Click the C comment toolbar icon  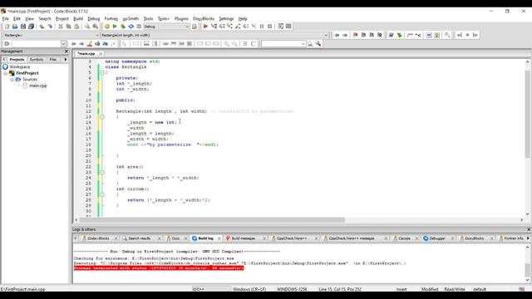point(253,44)
